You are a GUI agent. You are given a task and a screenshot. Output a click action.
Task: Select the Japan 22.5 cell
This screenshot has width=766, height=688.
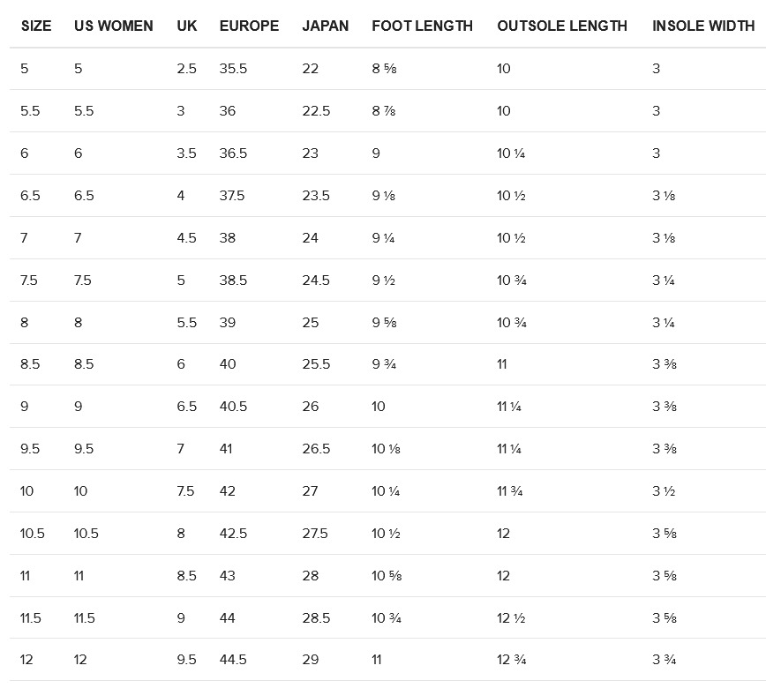click(316, 111)
